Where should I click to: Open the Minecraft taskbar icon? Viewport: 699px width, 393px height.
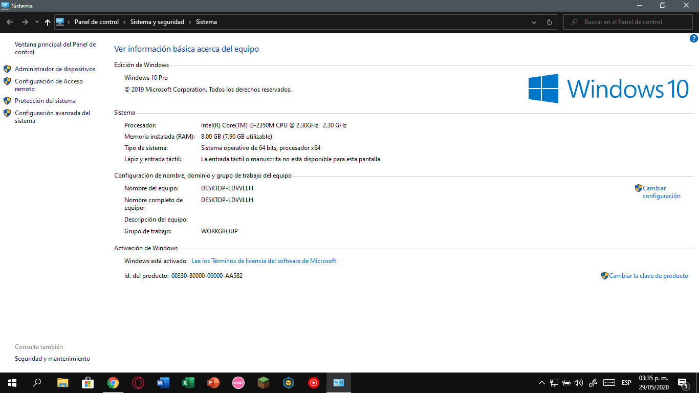click(264, 382)
